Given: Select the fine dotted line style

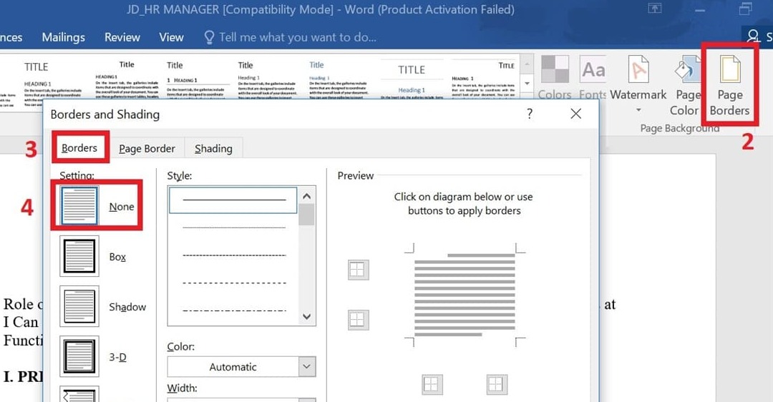Looking at the screenshot, I should tap(233, 227).
